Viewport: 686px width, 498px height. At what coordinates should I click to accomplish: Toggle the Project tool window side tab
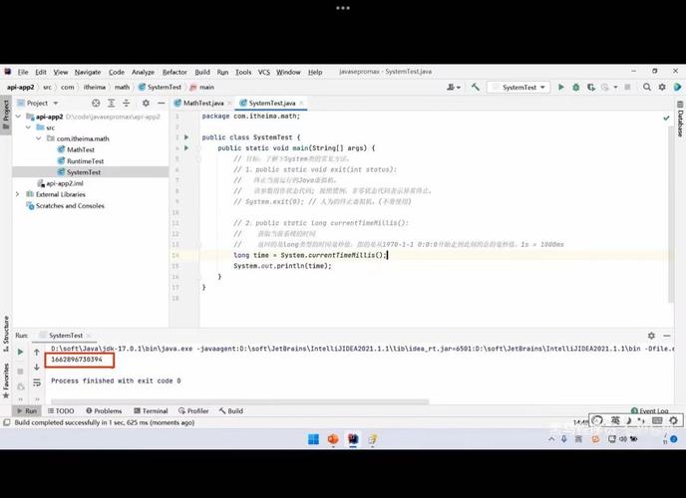[5, 110]
